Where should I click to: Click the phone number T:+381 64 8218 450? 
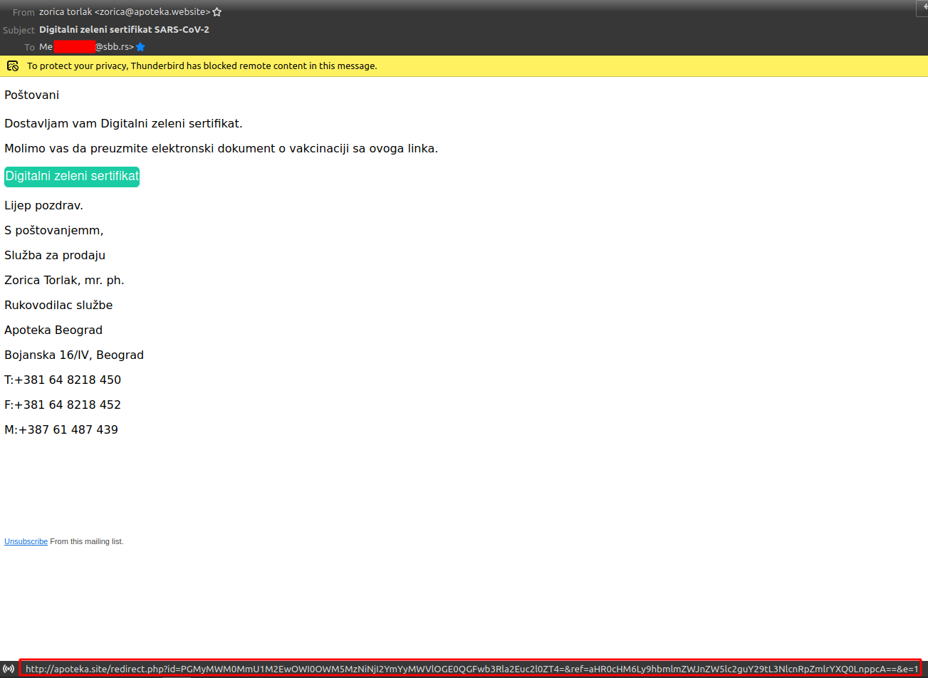tap(63, 380)
